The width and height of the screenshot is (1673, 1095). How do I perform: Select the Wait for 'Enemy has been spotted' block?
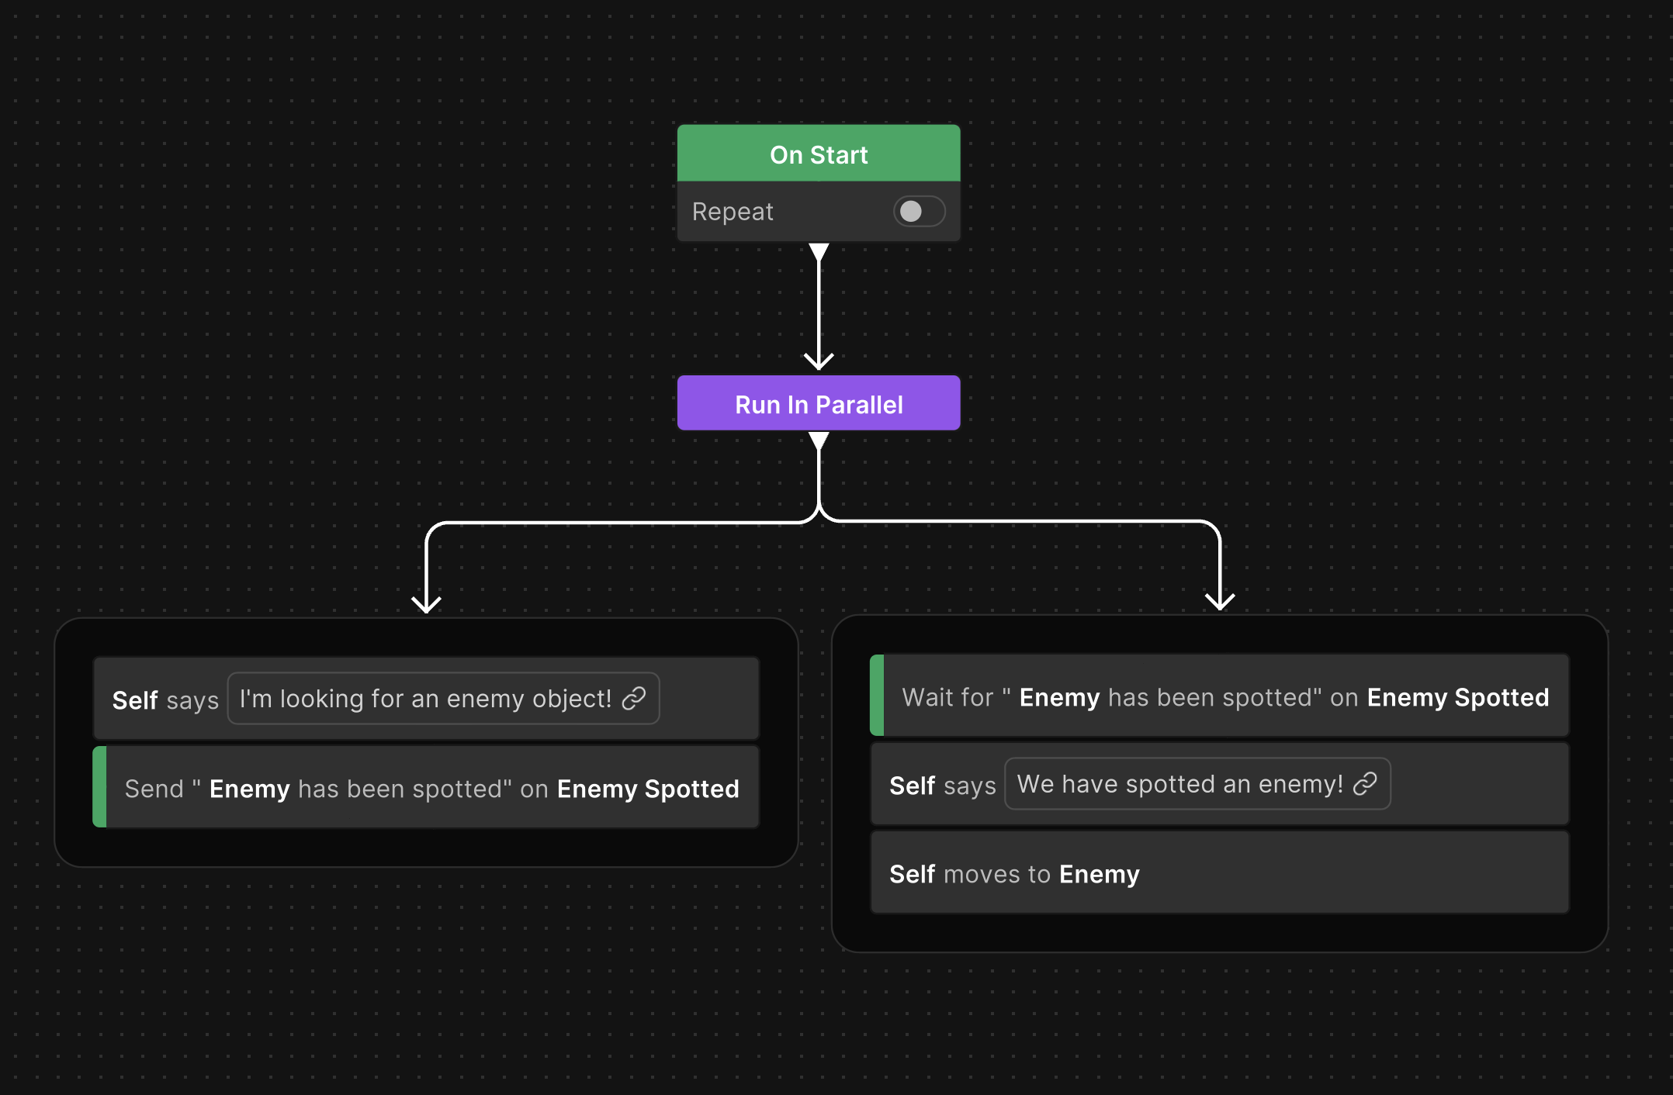click(1223, 696)
